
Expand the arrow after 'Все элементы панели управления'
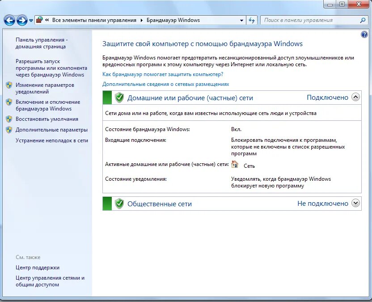point(142,21)
